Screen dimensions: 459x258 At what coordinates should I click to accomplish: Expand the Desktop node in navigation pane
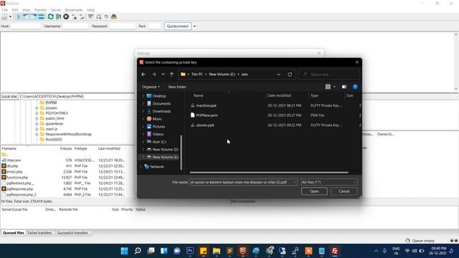click(143, 96)
